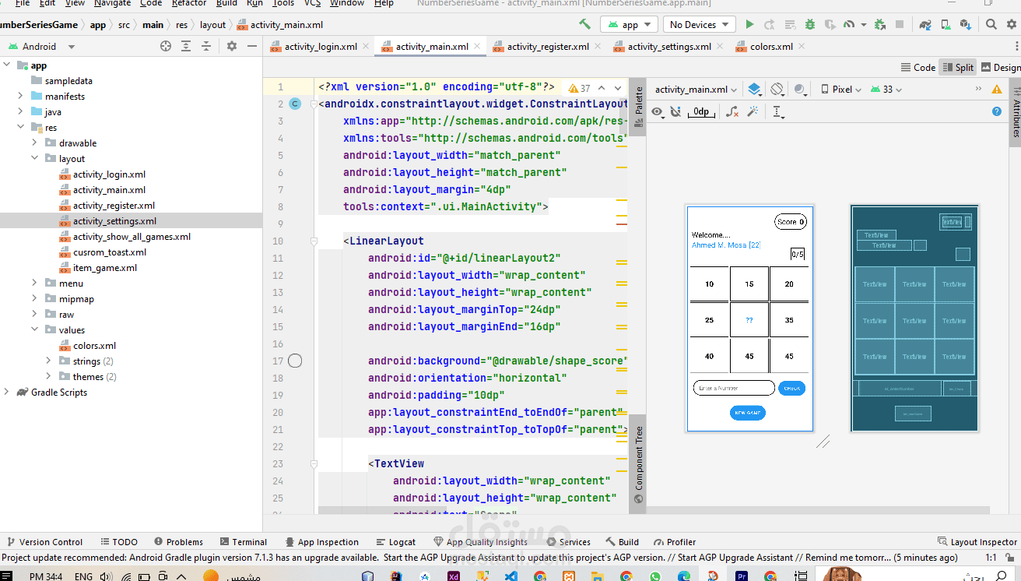Open IDE settings gear in main toolbar
The width and height of the screenshot is (1021, 581).
tap(1012, 25)
